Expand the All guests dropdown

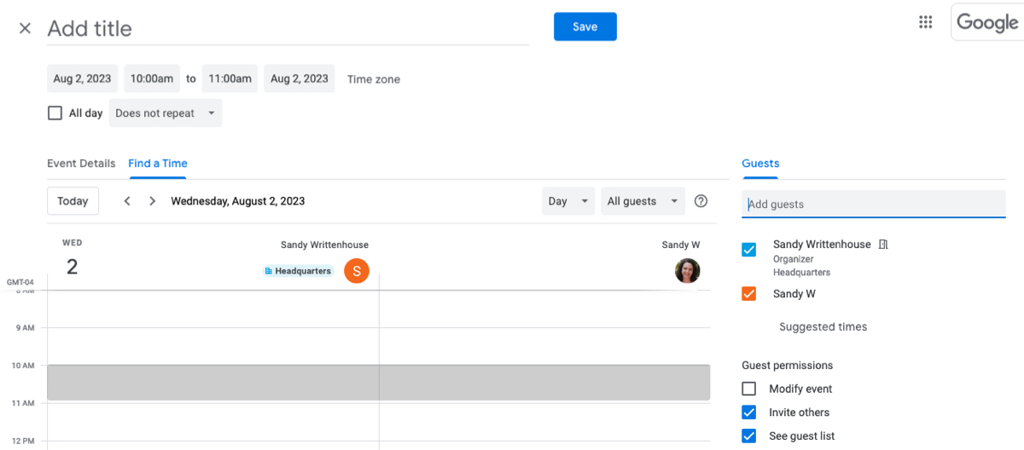pyautogui.click(x=643, y=201)
